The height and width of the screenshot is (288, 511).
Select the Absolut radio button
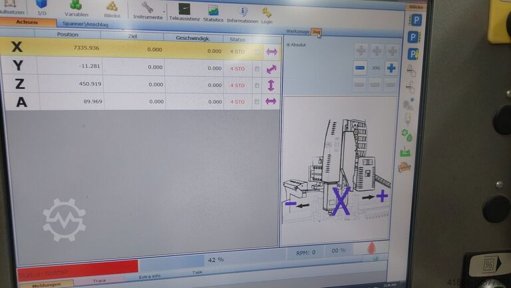(x=287, y=45)
